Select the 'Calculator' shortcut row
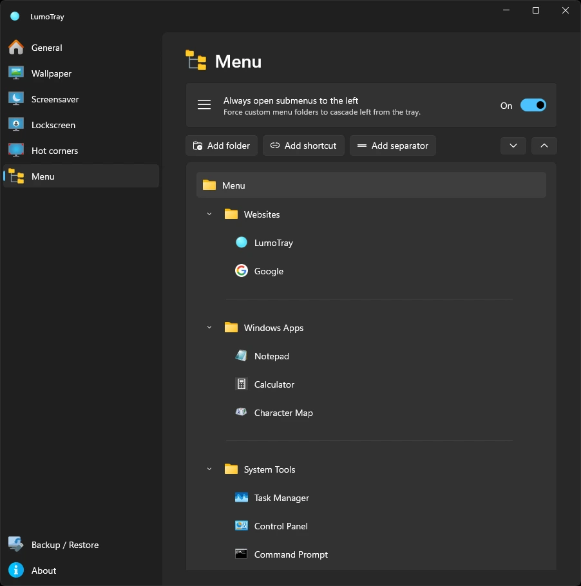 (x=371, y=384)
